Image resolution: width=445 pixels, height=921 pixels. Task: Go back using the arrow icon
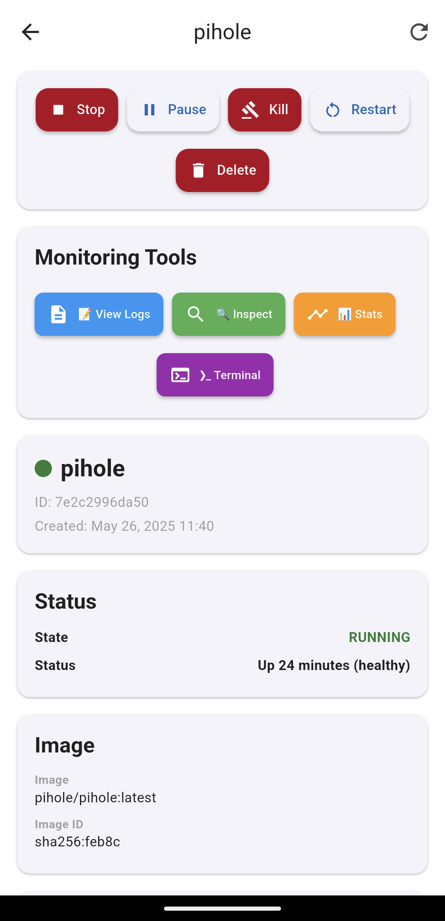click(x=30, y=32)
